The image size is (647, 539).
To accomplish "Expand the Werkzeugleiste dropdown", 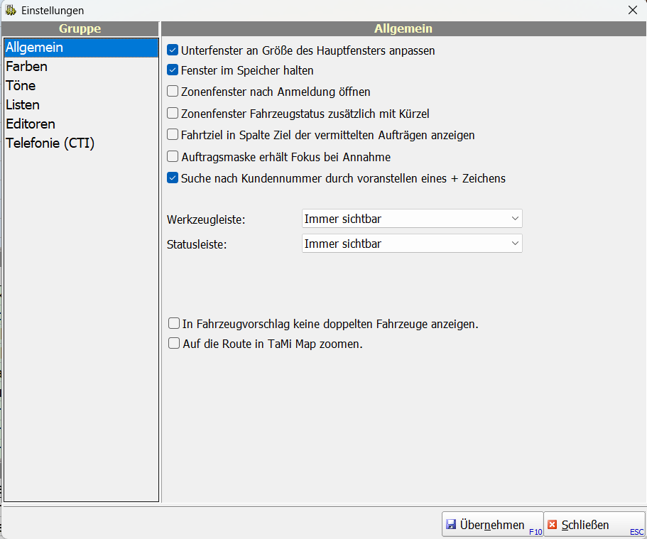I will 412,219.
